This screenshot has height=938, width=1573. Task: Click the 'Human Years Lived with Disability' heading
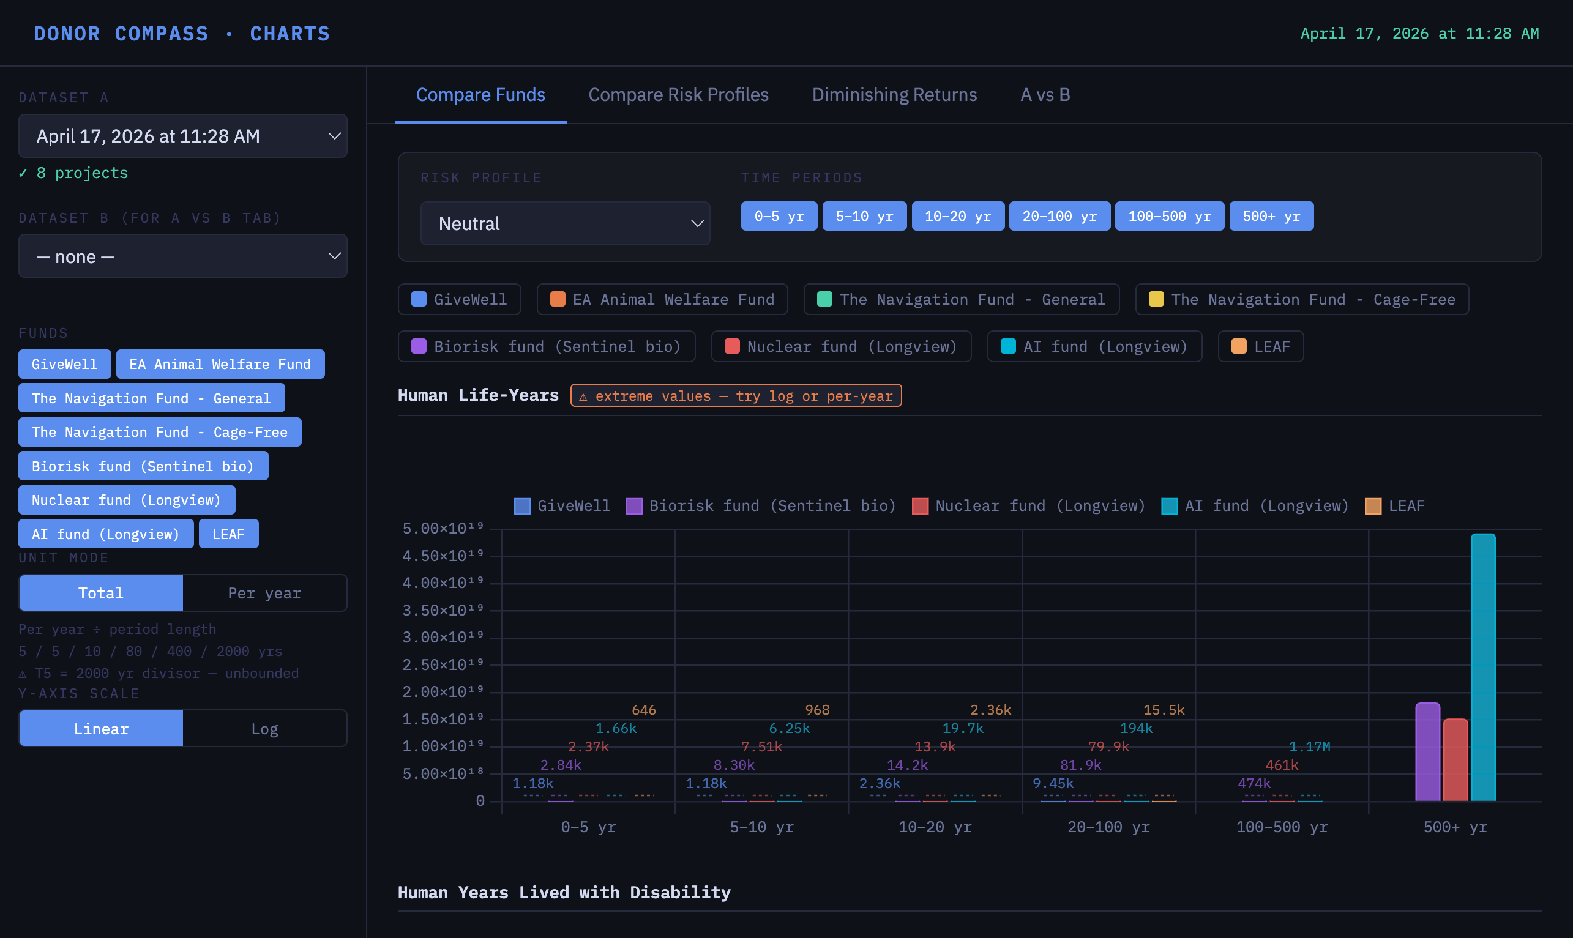[x=564, y=893]
